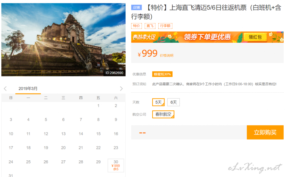285x177 pixels.
Task: Select March 7 on the calendar
Action: [x=81, y=120]
